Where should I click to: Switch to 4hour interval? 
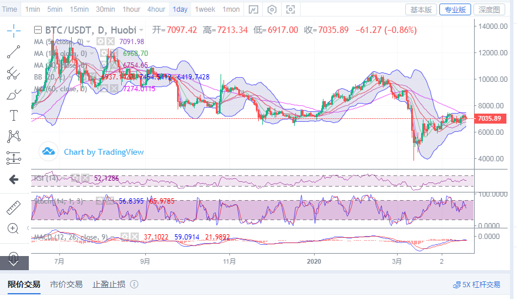pos(156,9)
